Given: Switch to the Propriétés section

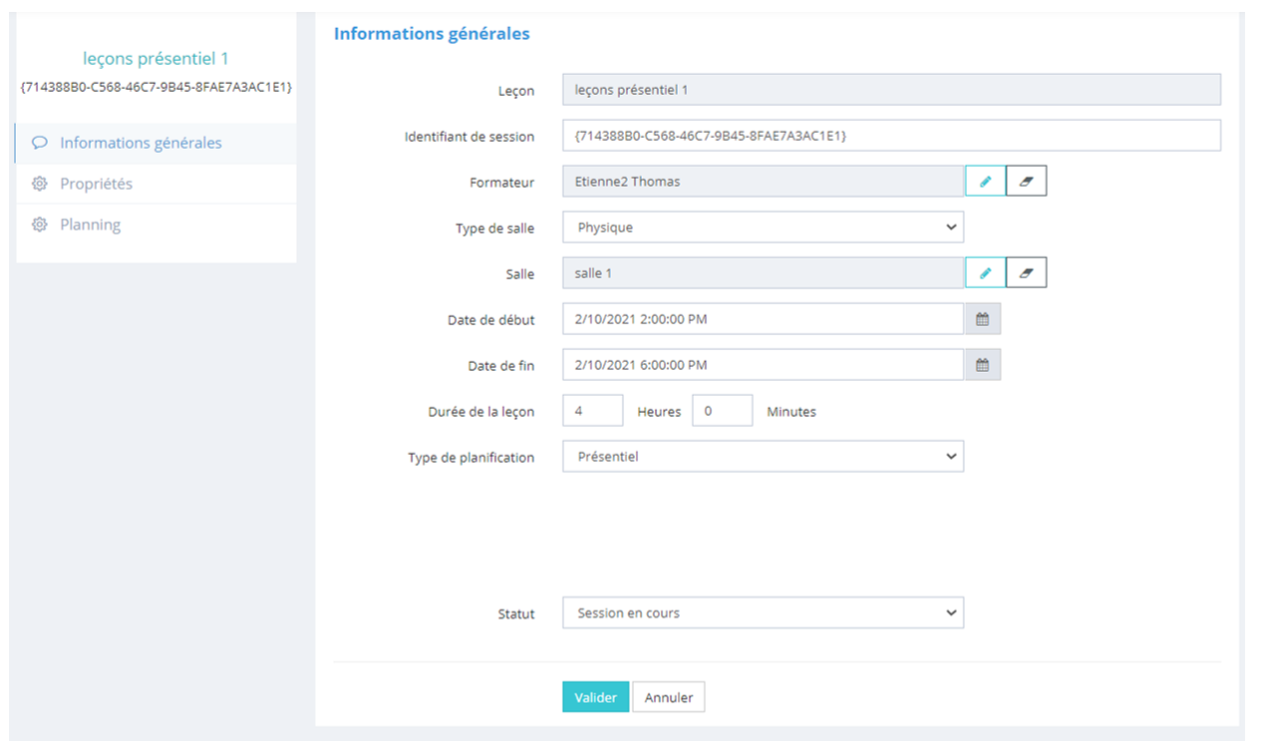Looking at the screenshot, I should [x=96, y=184].
